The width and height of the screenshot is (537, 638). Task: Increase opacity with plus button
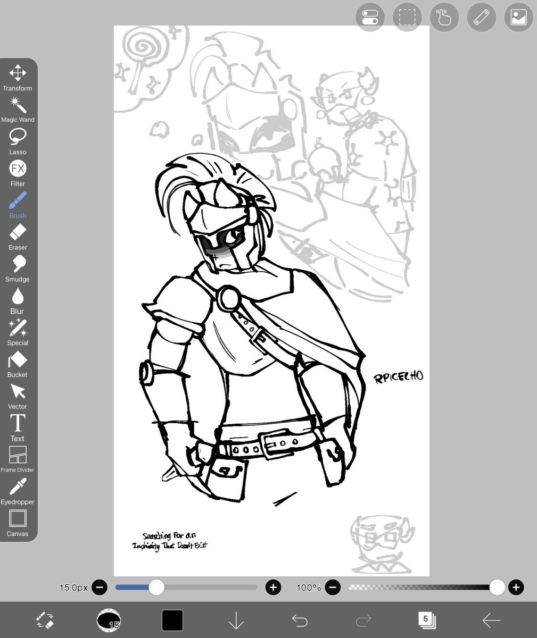click(516, 587)
